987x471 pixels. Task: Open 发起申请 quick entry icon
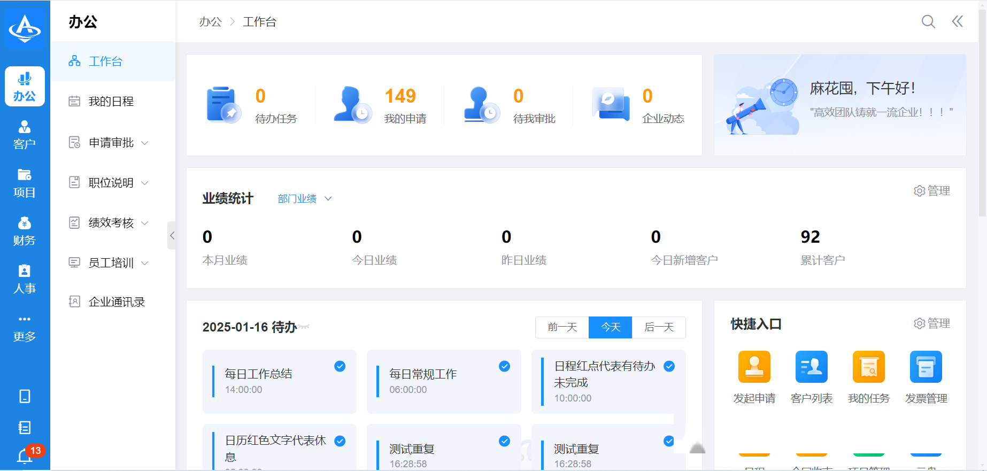(754, 367)
